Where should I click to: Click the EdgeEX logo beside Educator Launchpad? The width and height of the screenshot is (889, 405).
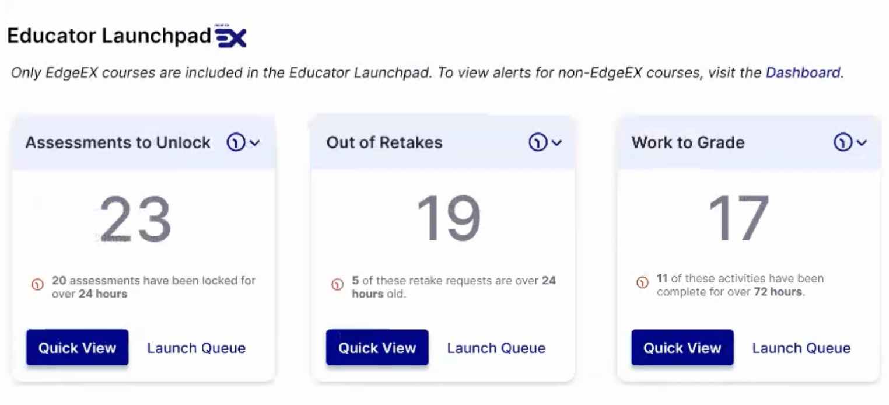pyautogui.click(x=230, y=36)
